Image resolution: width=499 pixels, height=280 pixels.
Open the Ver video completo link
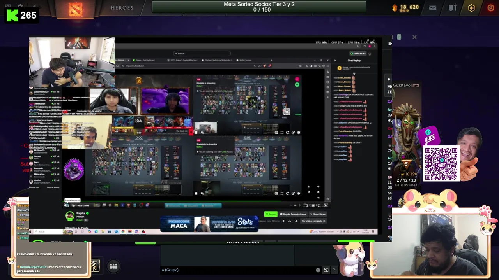(x=313, y=221)
